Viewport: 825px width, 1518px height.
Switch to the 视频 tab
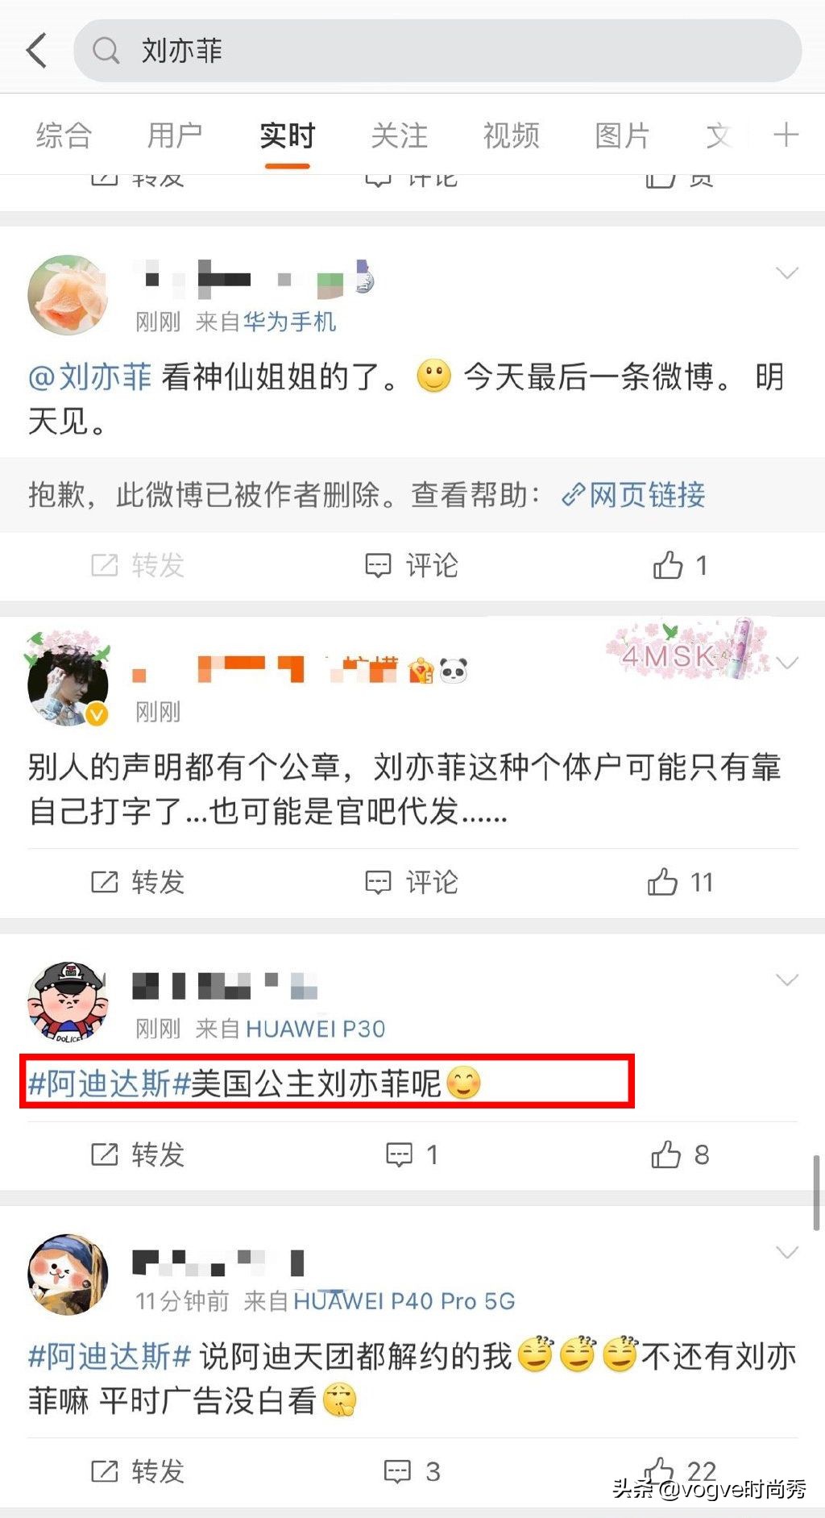coord(511,135)
